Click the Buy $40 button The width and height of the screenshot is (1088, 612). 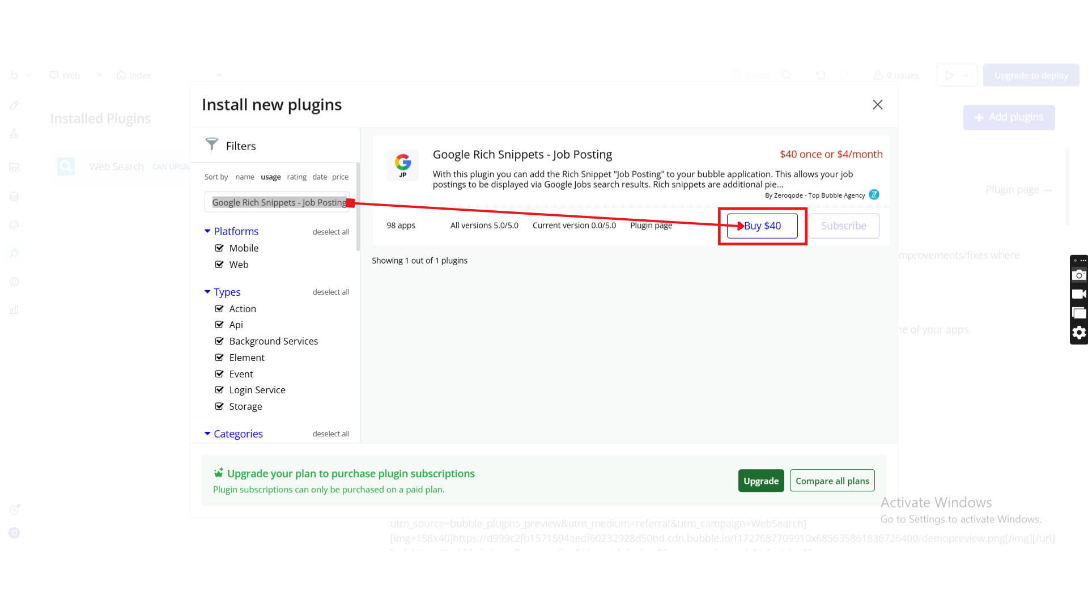click(x=762, y=226)
